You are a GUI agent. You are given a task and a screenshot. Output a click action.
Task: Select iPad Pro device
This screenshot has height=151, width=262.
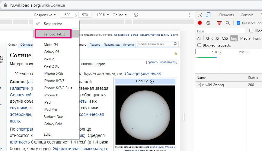[x=56, y=110]
